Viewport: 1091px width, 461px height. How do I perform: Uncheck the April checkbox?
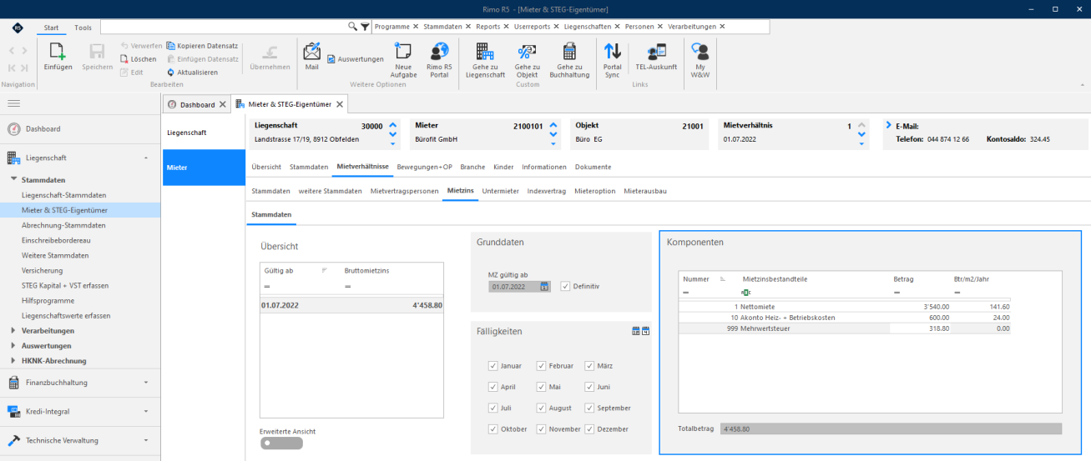click(x=492, y=387)
